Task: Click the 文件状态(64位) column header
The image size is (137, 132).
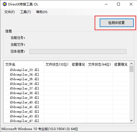Action: pyautogui.click(x=99, y=64)
